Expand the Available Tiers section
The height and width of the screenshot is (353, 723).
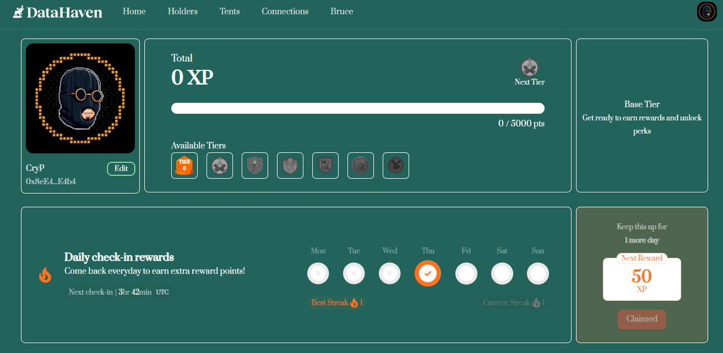pyautogui.click(x=199, y=145)
